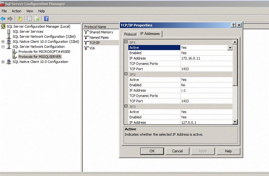Screen dimensions: 269x176
Task: Click the TCP/IP protocol icon
Action: [86, 43]
